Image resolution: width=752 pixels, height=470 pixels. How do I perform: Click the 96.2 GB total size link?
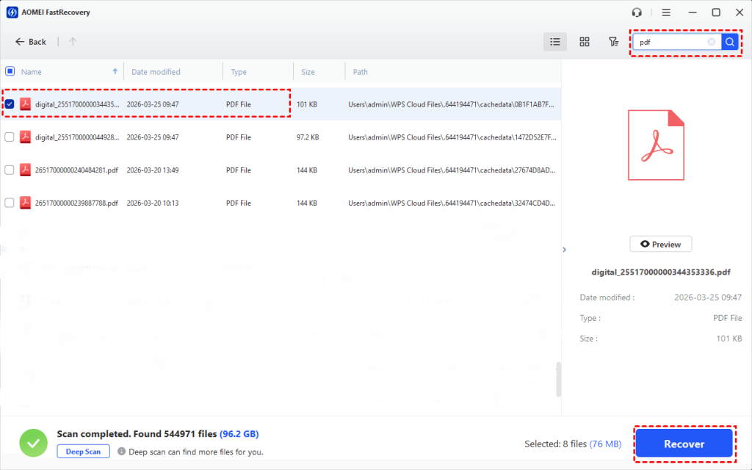[x=239, y=434]
